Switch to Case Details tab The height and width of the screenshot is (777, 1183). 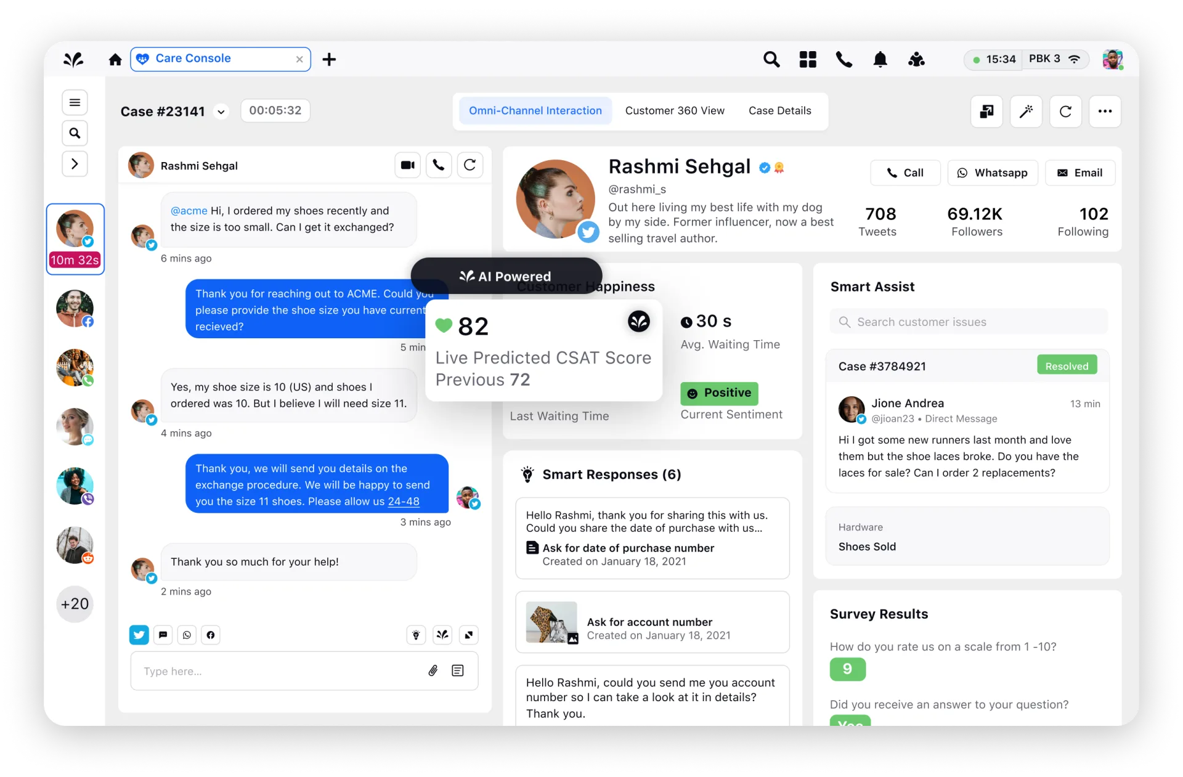click(780, 110)
